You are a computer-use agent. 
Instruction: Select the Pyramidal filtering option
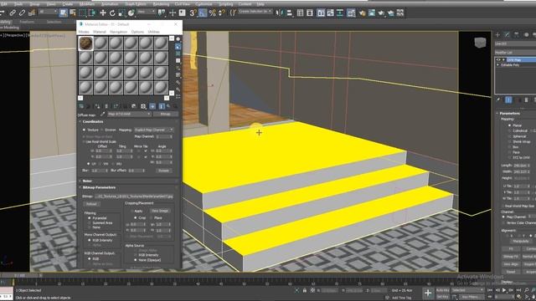[x=90, y=217]
